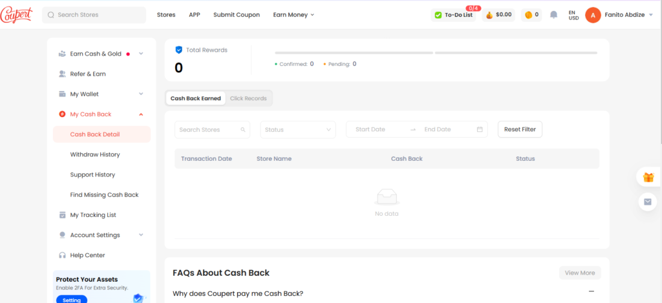This screenshot has height=303, width=662.
Task: Click the My Tracking List icon
Action: pyautogui.click(x=63, y=214)
